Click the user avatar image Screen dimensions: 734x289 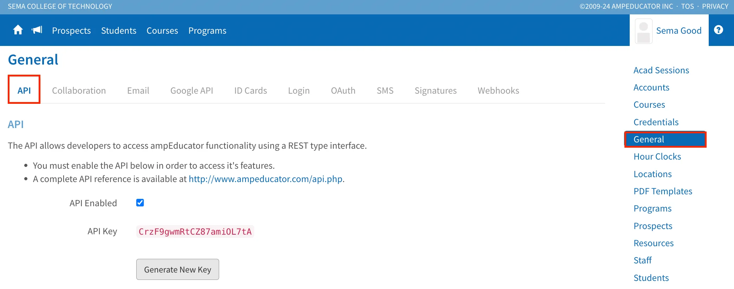(x=644, y=31)
